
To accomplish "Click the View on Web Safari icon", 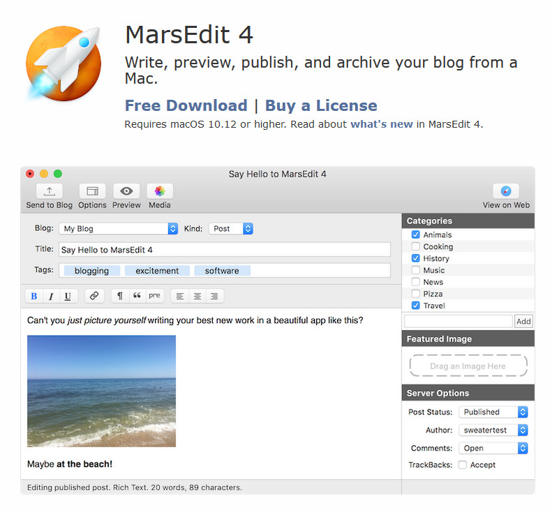I will [x=506, y=191].
